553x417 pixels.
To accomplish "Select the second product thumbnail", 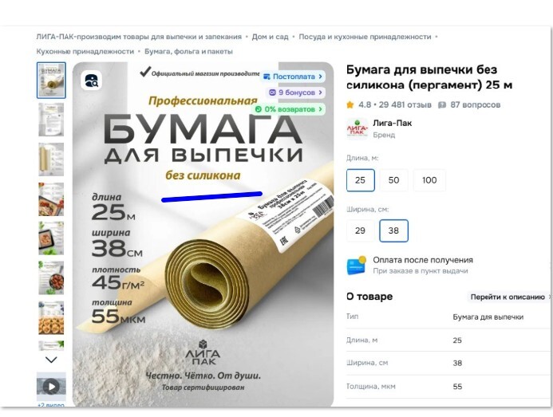I will point(51,120).
